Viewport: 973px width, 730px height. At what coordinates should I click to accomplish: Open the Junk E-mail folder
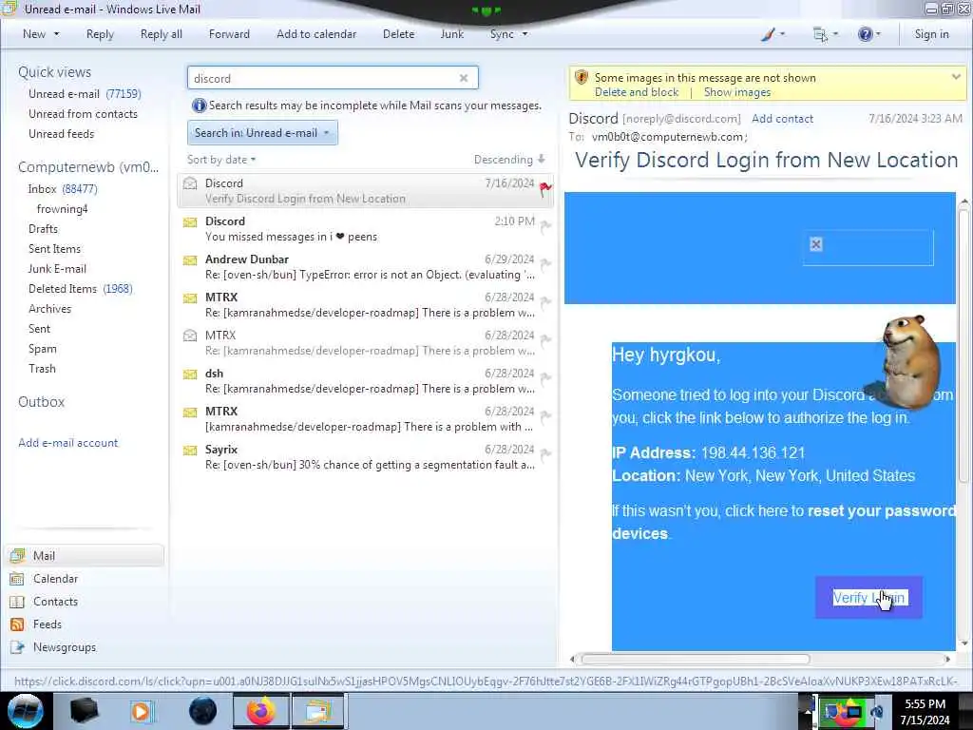point(57,269)
